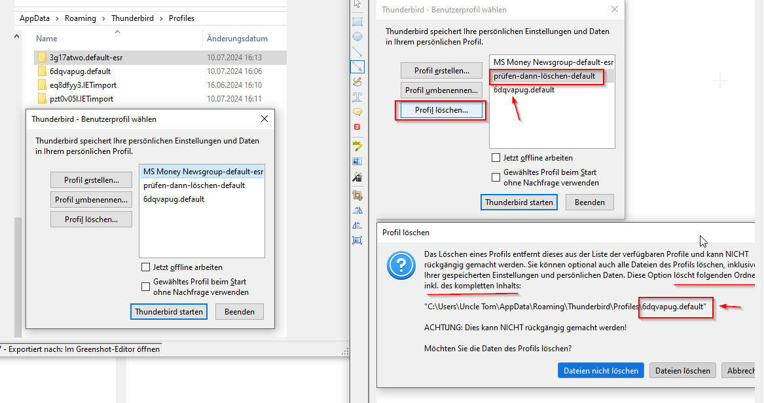Select the Greenshot ellipse drawing tool

tap(357, 37)
